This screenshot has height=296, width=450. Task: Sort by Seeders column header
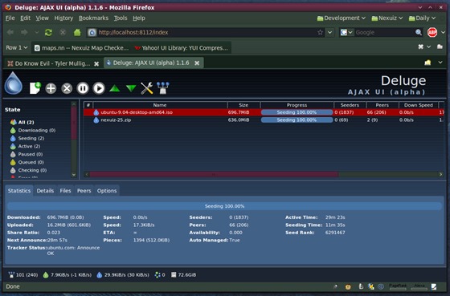coord(350,105)
